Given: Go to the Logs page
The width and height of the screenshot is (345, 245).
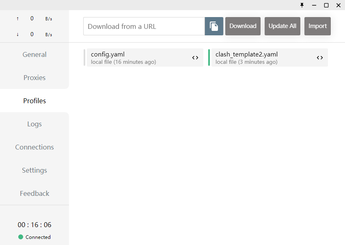Looking at the screenshot, I should (x=34, y=124).
